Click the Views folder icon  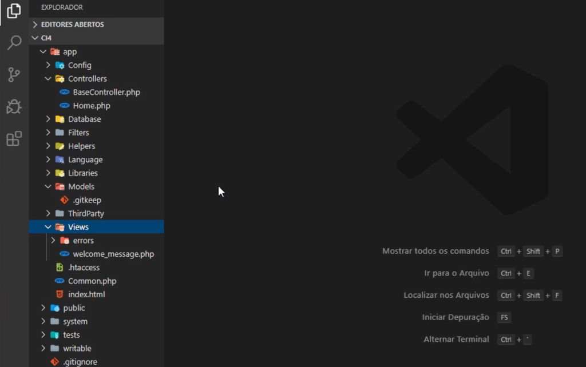tap(60, 227)
